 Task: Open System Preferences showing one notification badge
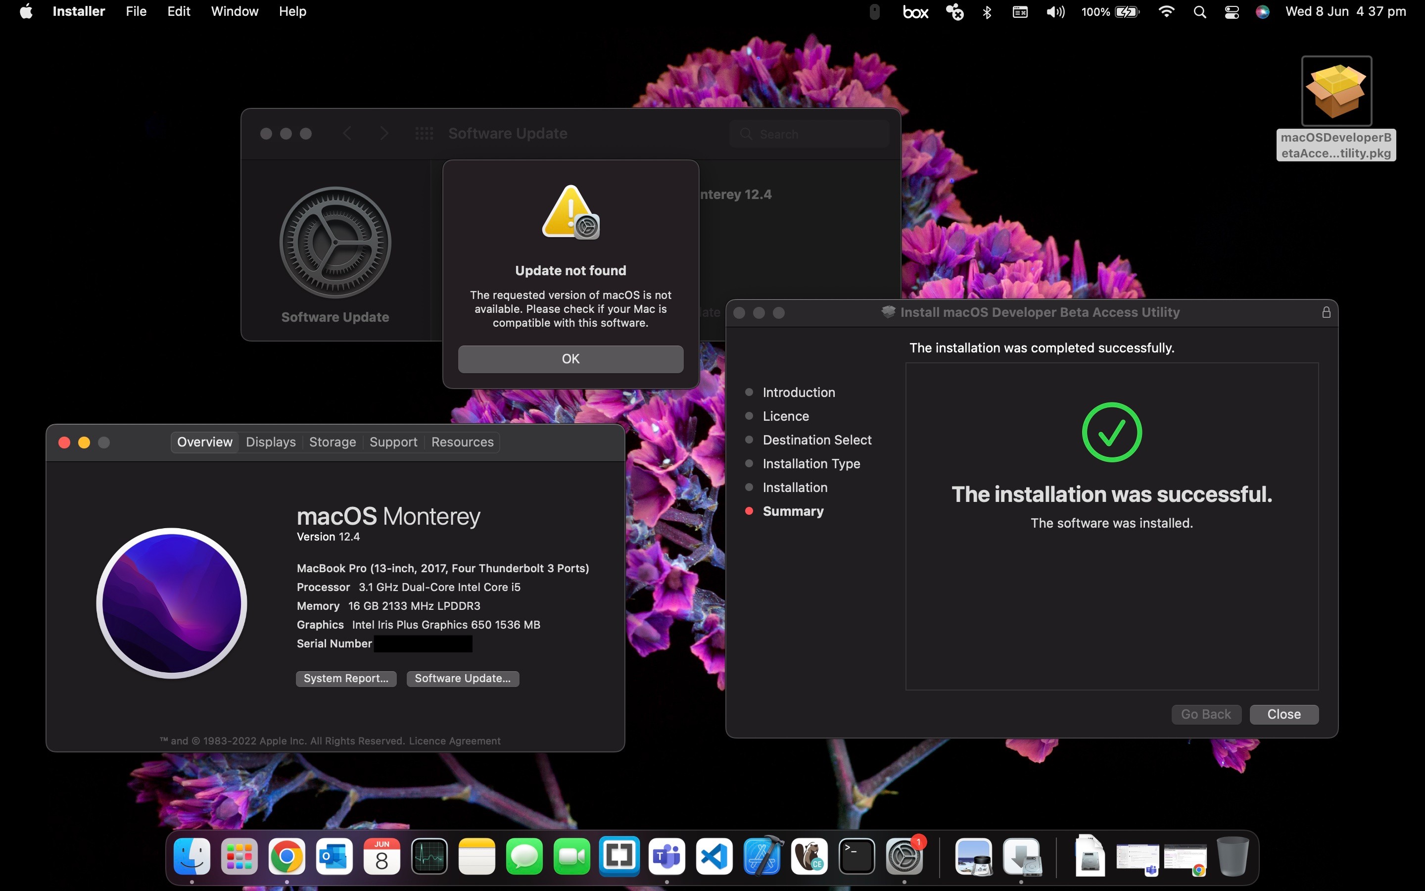click(x=904, y=856)
